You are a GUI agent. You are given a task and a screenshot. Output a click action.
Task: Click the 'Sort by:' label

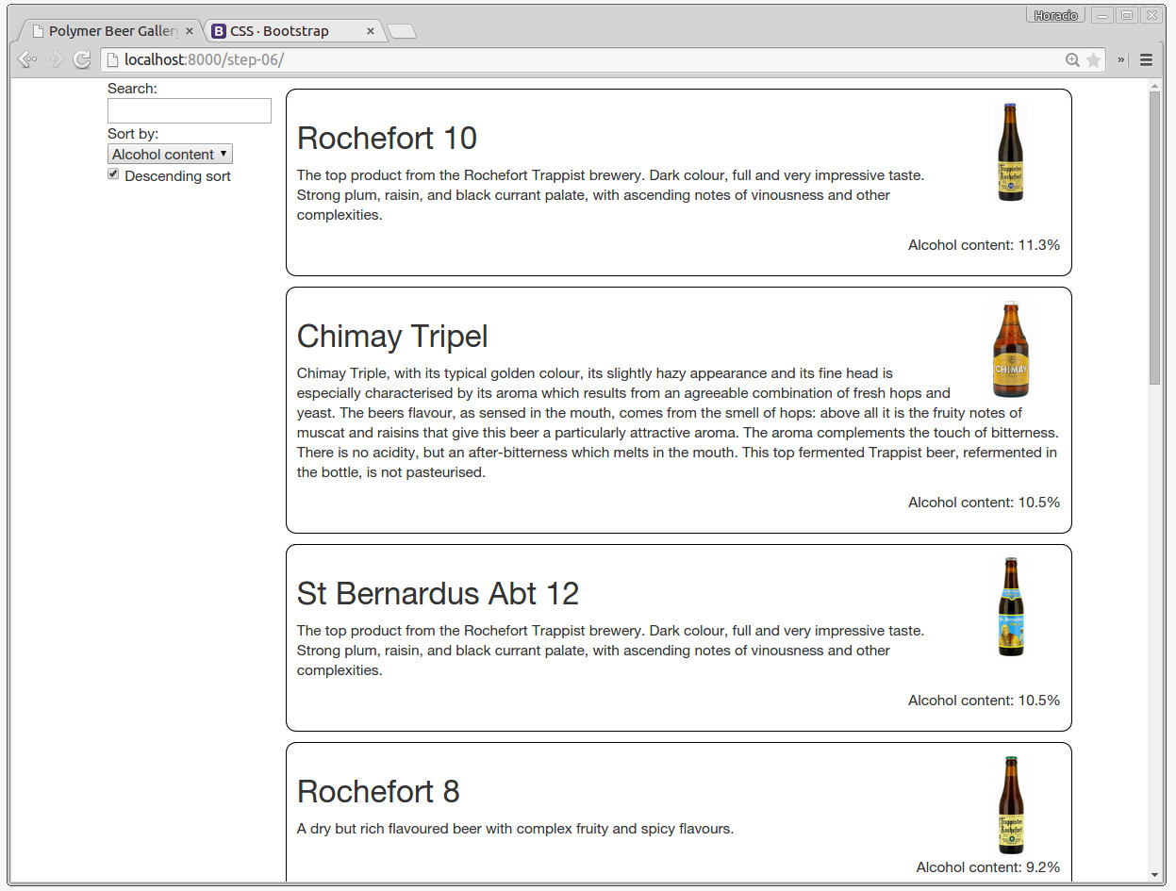(133, 134)
